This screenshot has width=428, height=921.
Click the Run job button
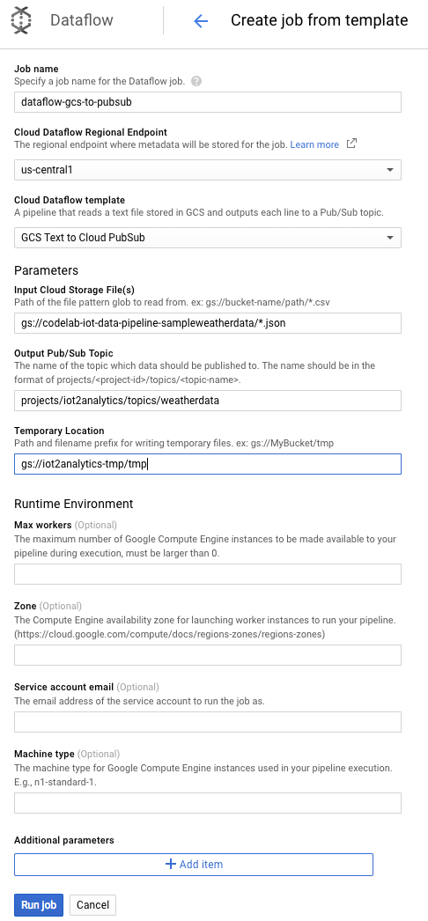click(x=39, y=904)
